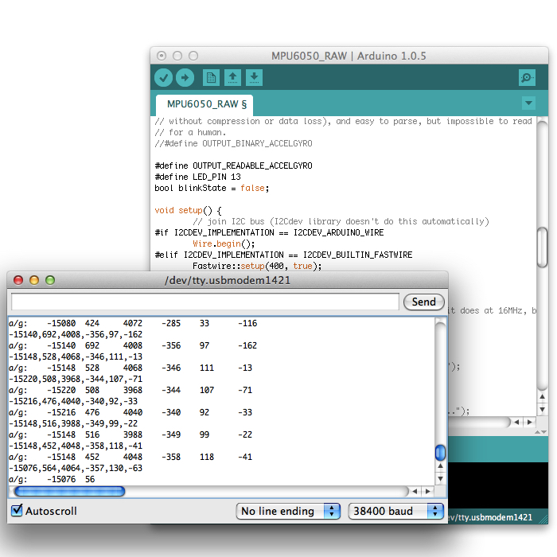Zoom the serial monitor with green button
Image resolution: width=557 pixels, height=557 pixels.
pyautogui.click(x=50, y=280)
